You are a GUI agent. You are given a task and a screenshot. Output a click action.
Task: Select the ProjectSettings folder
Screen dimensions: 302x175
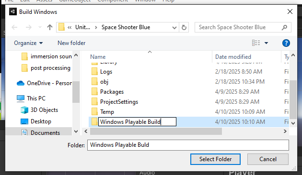119,102
